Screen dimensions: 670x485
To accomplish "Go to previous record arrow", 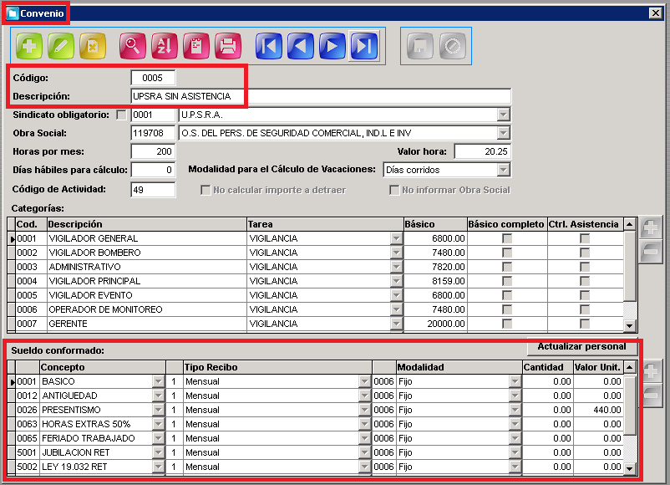I will (301, 46).
